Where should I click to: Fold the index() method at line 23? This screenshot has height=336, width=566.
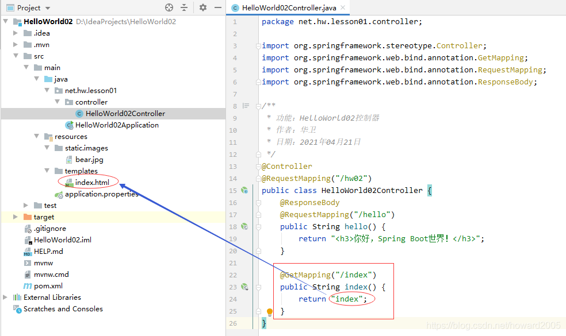pyautogui.click(x=258, y=287)
